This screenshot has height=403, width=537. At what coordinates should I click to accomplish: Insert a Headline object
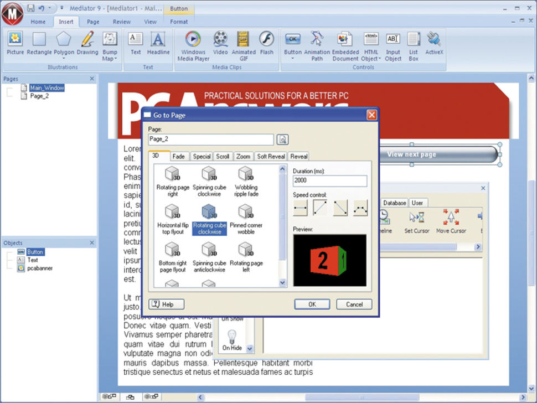click(x=158, y=43)
